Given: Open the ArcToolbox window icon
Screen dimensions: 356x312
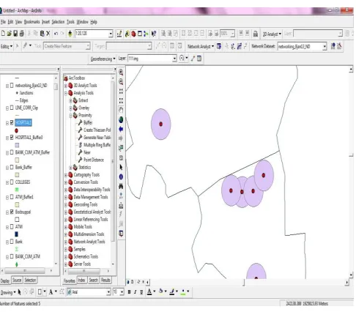Looking at the screenshot, I should coord(133,34).
